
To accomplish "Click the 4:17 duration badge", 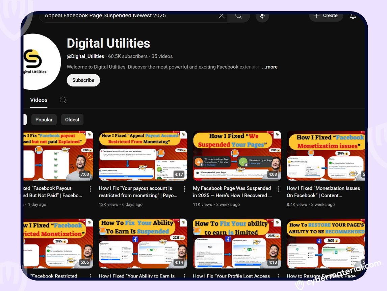I will (x=179, y=174).
